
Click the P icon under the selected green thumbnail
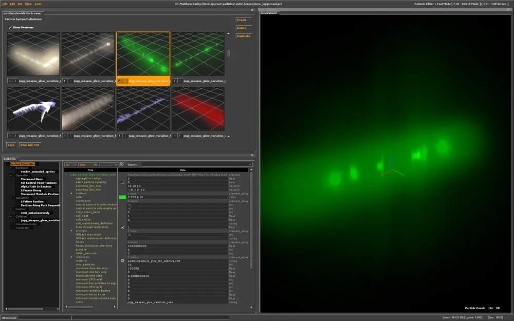[119, 81]
